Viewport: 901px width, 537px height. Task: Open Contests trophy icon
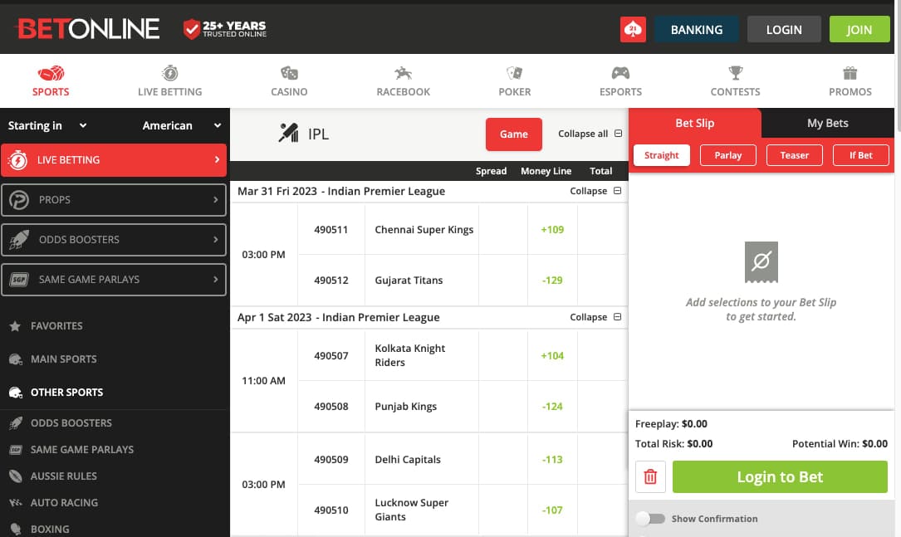click(x=736, y=74)
